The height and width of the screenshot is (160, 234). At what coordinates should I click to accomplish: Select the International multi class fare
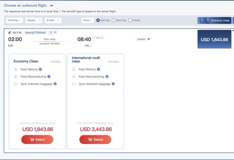tap(95, 140)
